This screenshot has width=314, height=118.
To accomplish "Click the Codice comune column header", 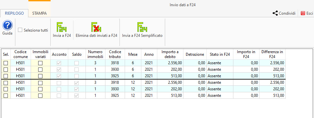I will [x=20, y=54].
